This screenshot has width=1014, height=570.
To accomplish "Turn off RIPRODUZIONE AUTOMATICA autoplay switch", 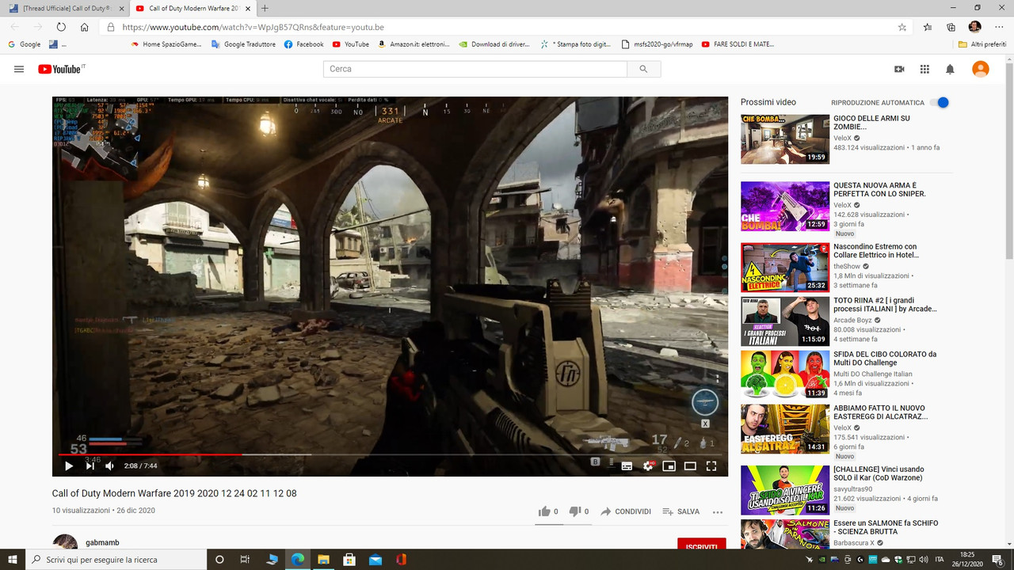I will coord(940,103).
